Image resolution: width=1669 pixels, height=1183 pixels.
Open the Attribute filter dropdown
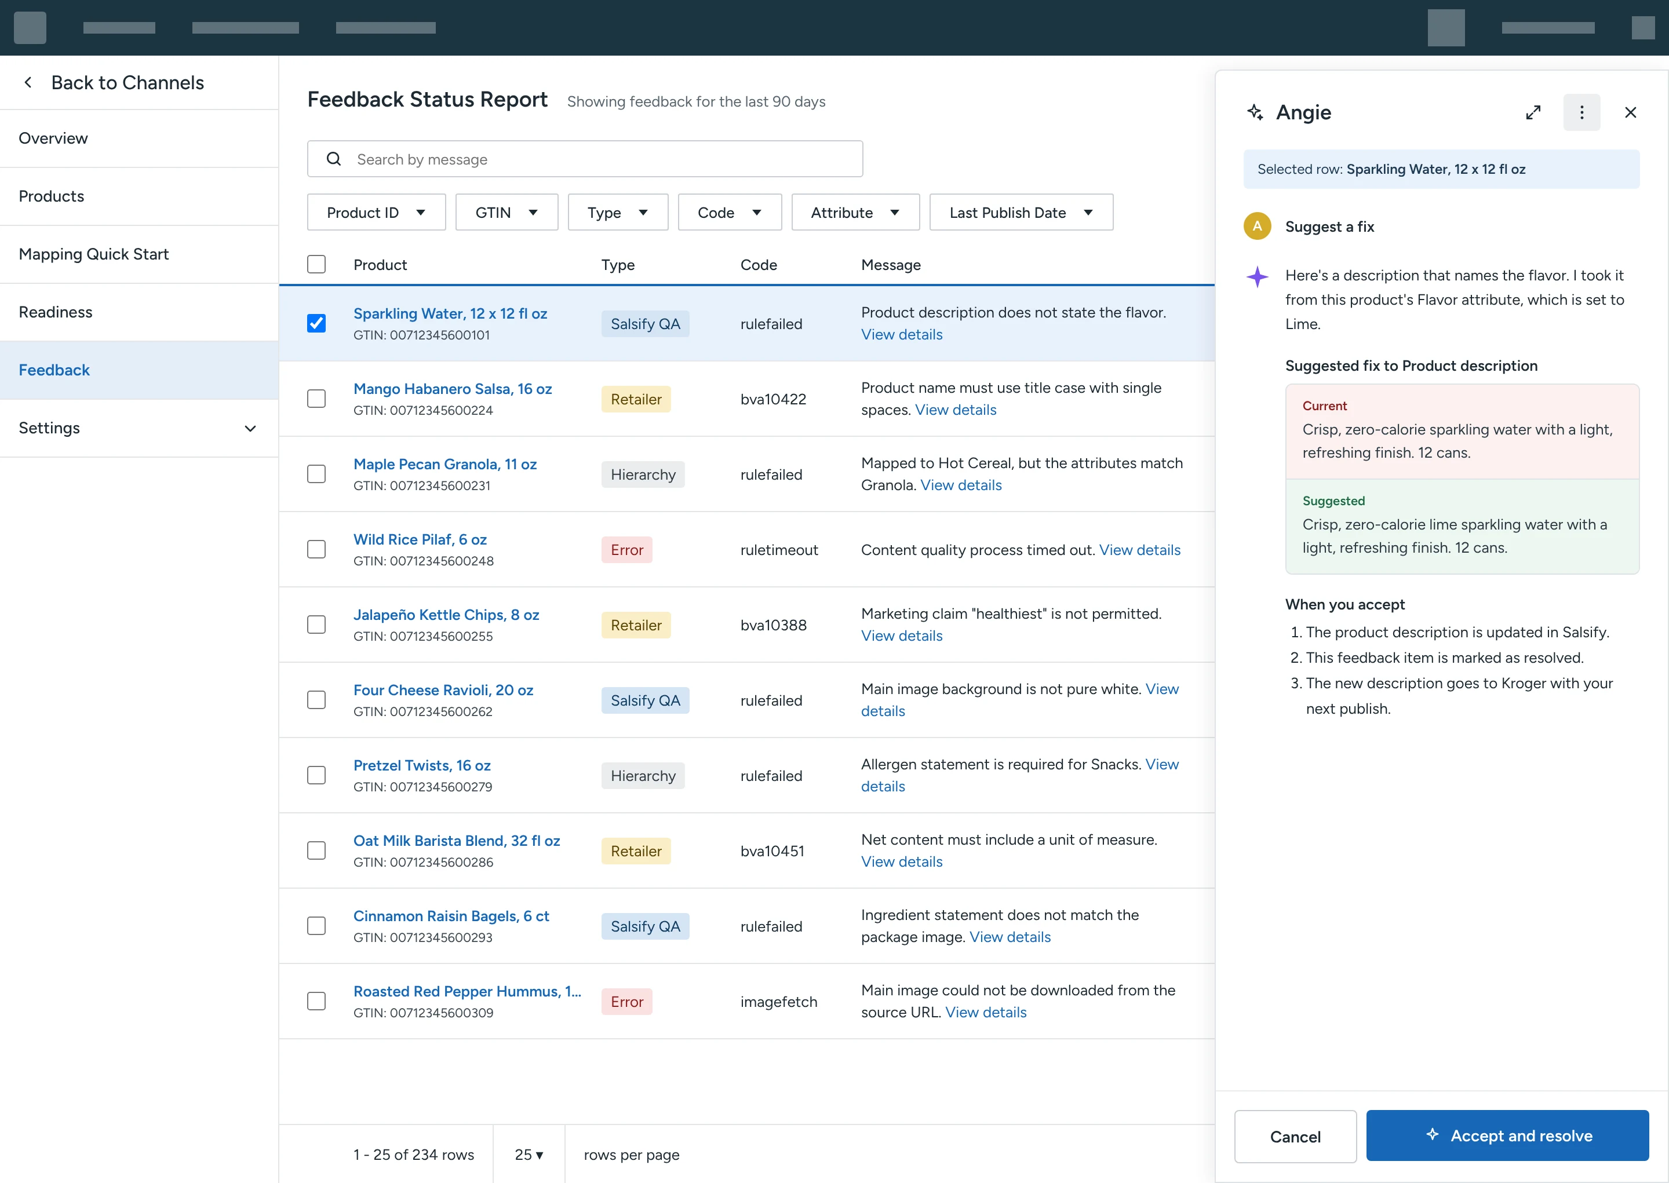click(x=855, y=213)
